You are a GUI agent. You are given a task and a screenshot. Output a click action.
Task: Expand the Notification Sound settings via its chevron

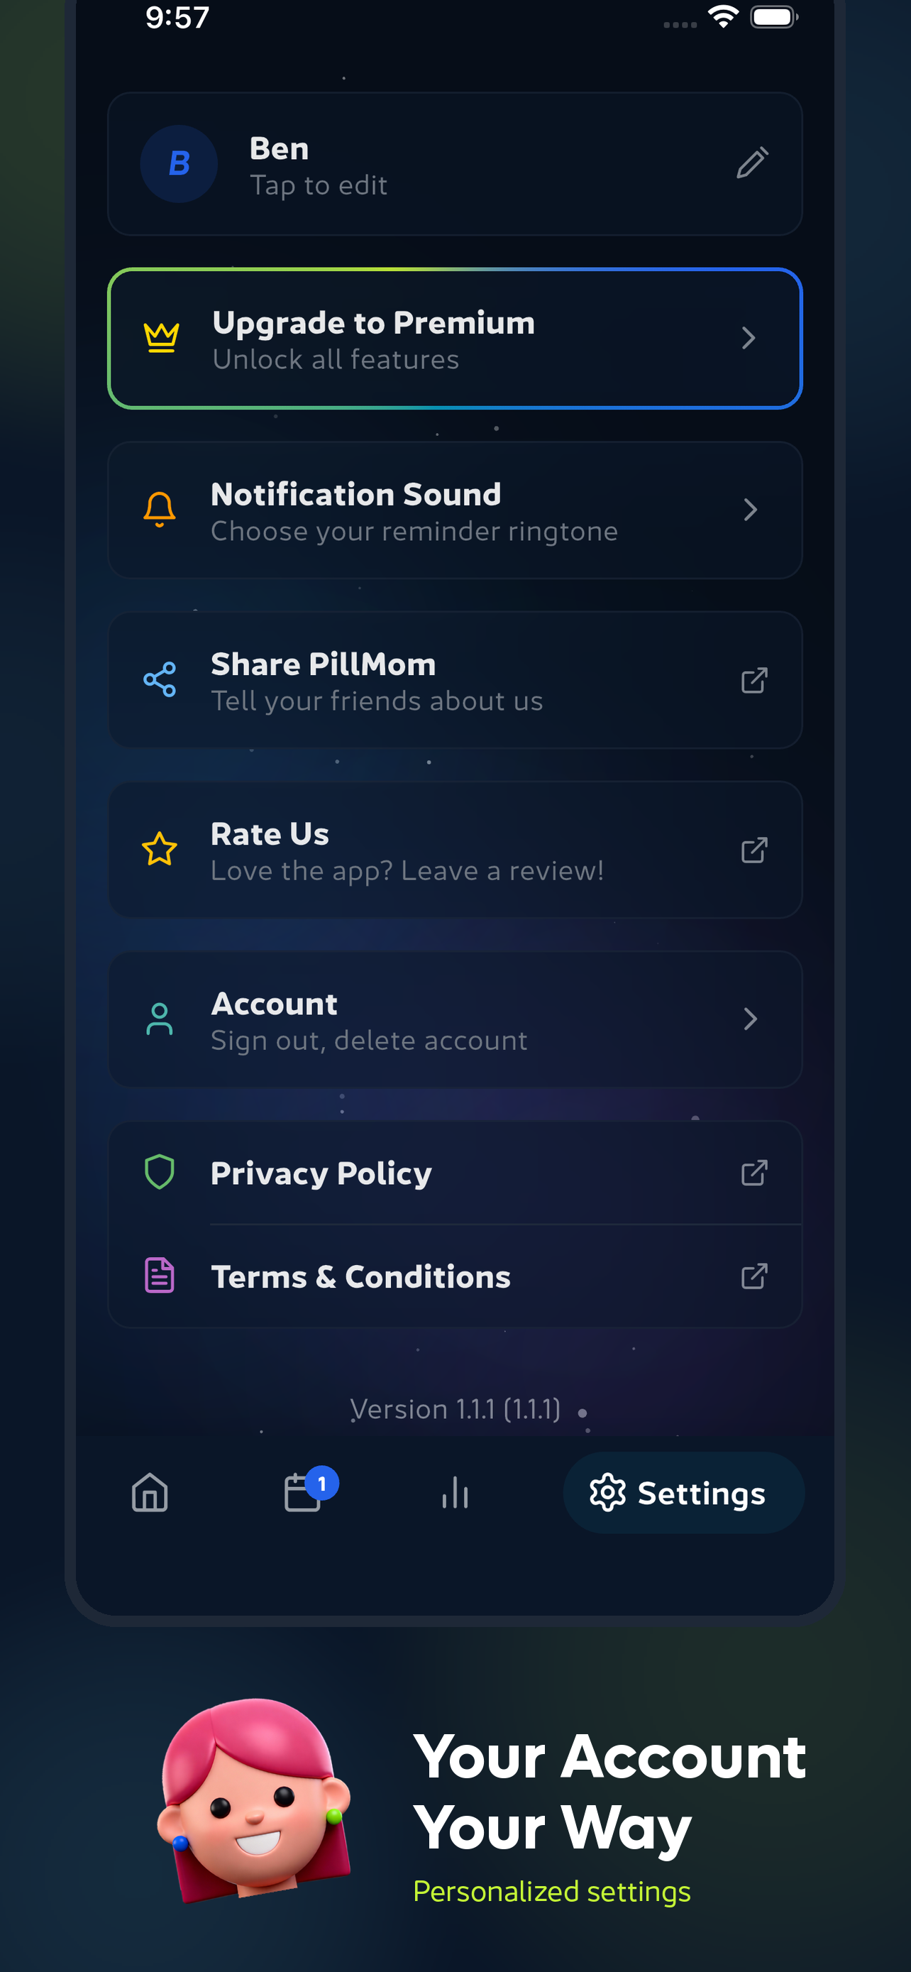point(751,509)
